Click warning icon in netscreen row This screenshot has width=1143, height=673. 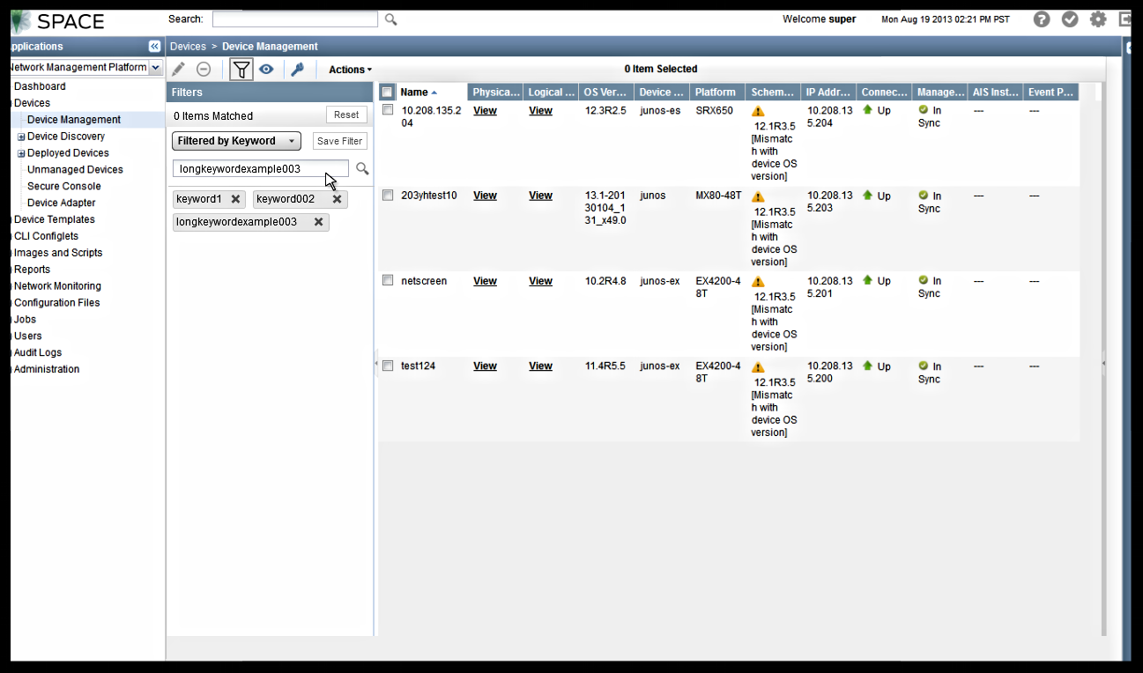point(758,282)
